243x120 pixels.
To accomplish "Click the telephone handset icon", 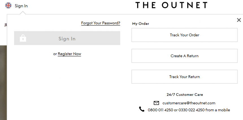I will 142,109.
